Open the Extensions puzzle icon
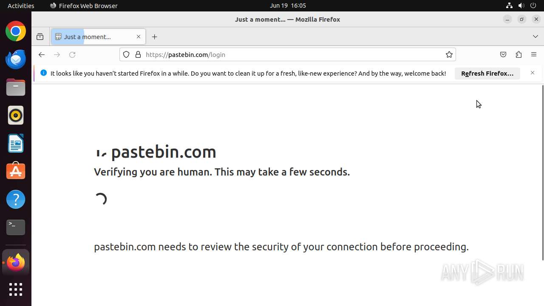This screenshot has height=306, width=544. coord(518,54)
